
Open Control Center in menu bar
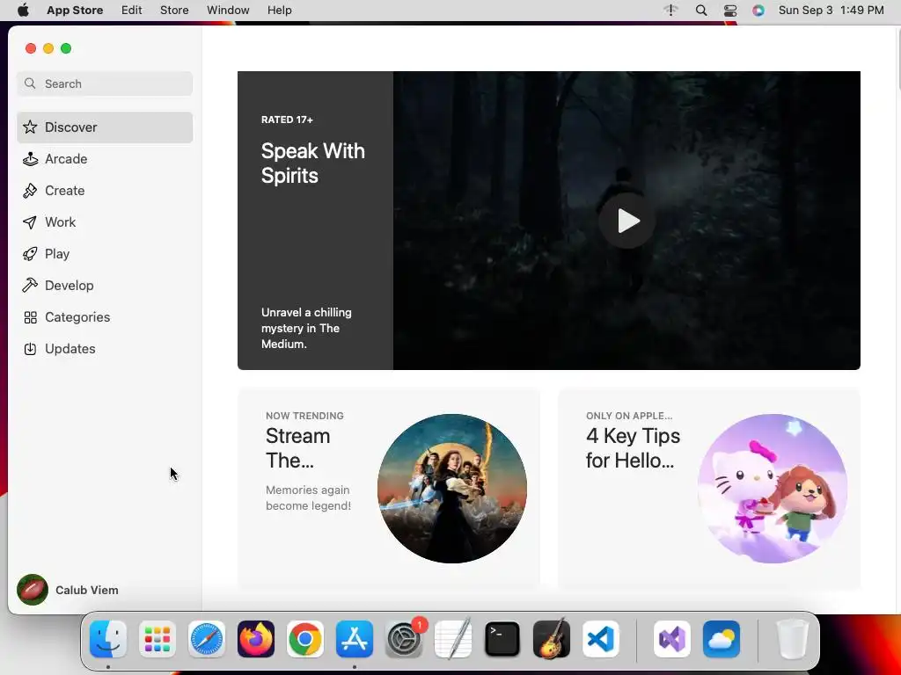click(730, 11)
